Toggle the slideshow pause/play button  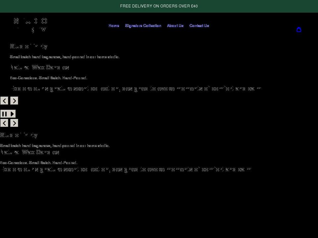click(x=8, y=114)
